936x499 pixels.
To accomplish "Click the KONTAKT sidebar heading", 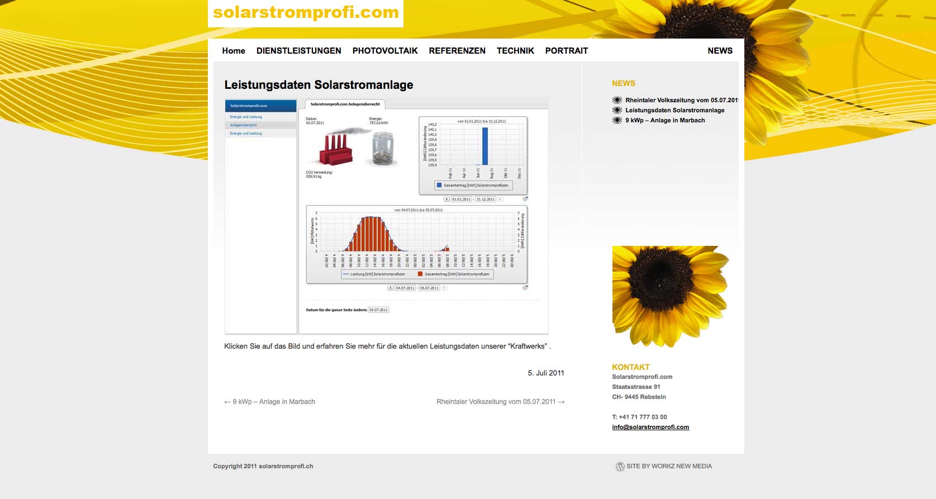I will pyautogui.click(x=631, y=367).
